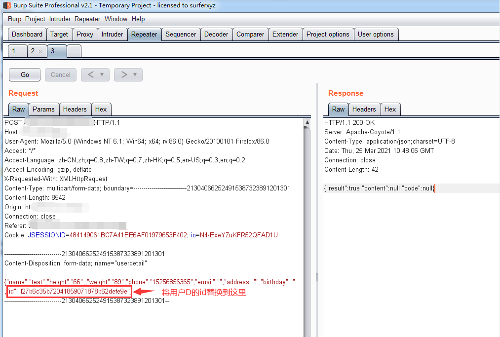500x337 pixels.
Task: Switch to the Sequencer tab
Action: coord(181,35)
